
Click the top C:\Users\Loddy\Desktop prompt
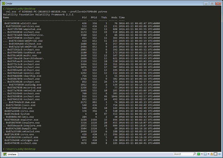[19, 9]
